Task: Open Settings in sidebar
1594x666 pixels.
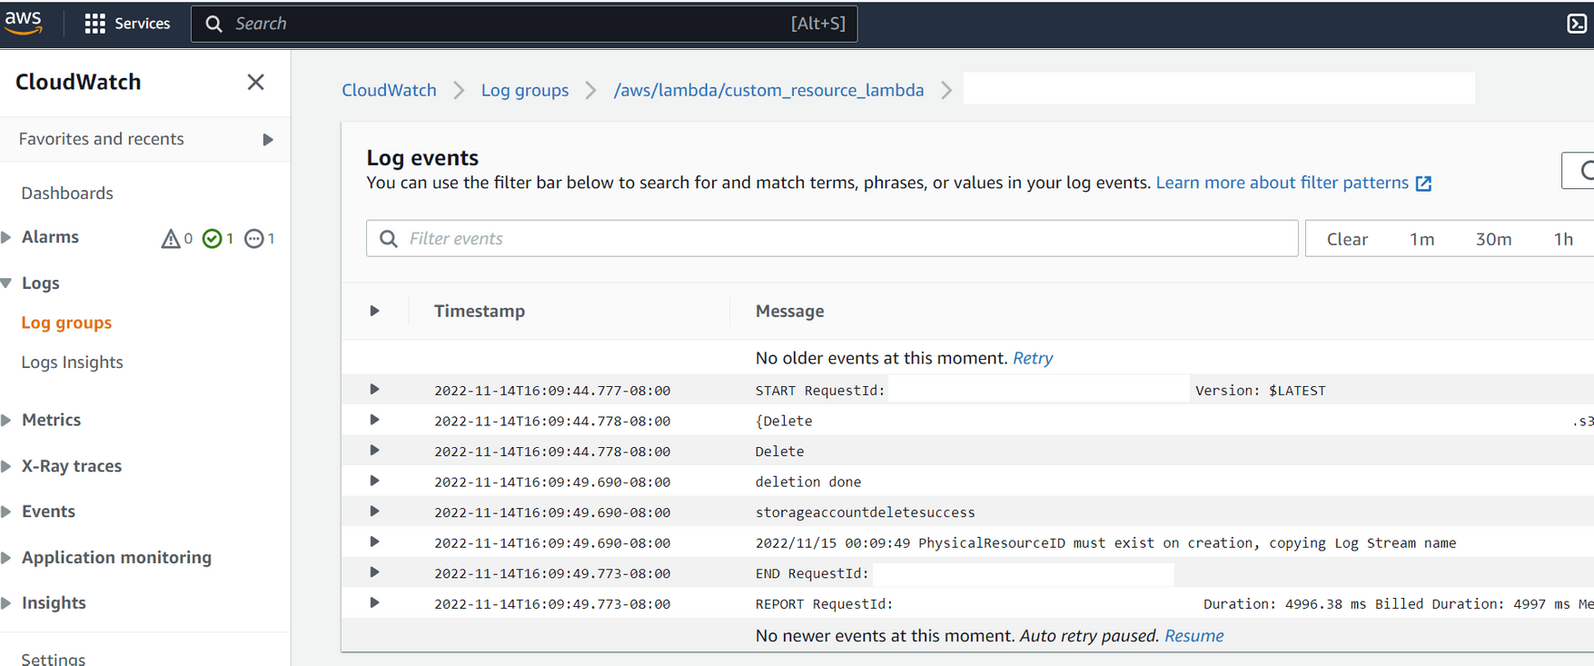Action: click(x=53, y=659)
